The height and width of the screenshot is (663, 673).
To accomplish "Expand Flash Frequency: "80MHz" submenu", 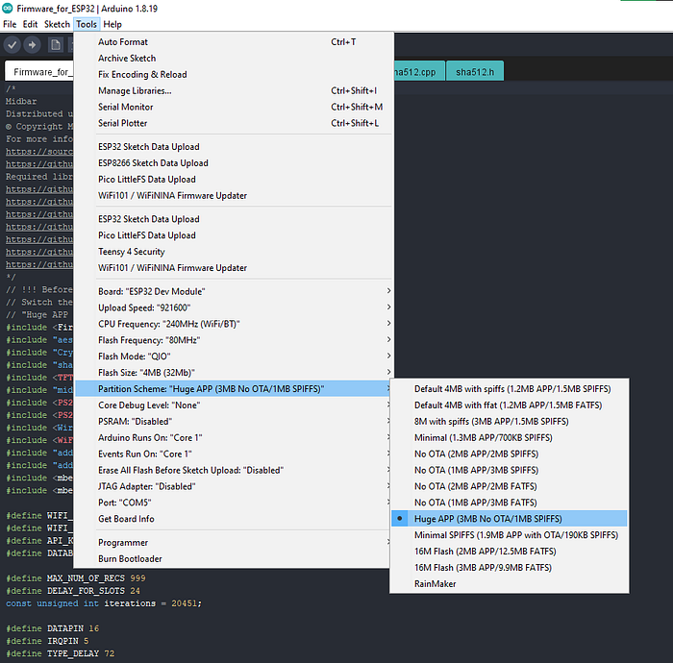I will coord(234,340).
